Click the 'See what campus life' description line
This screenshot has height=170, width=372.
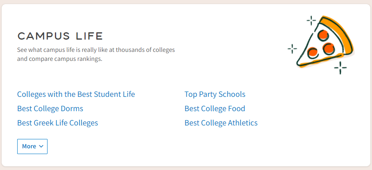point(96,50)
